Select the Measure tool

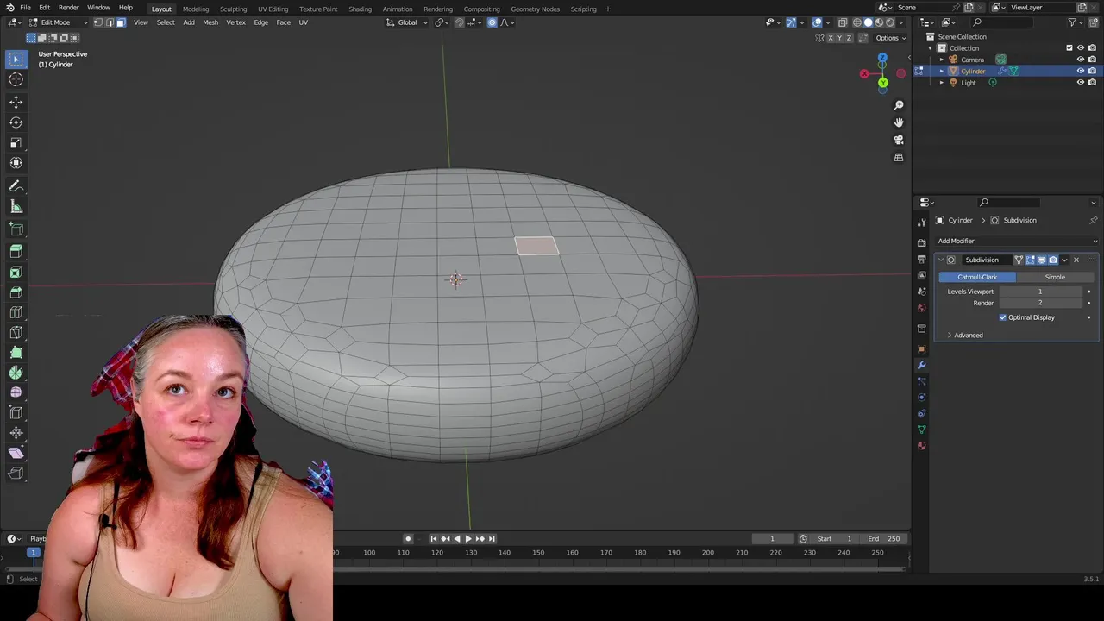[16, 207]
